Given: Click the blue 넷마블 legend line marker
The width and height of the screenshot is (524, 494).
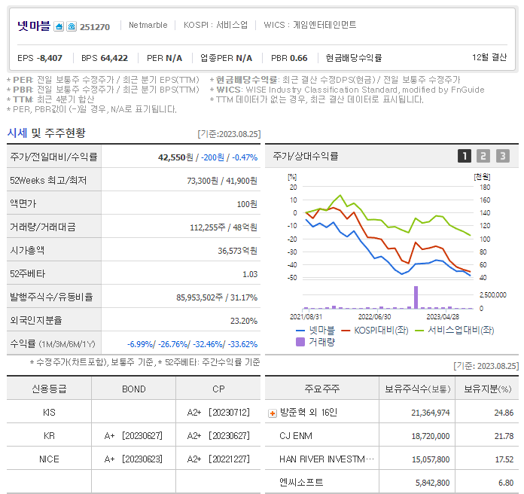Looking at the screenshot, I should click(300, 331).
